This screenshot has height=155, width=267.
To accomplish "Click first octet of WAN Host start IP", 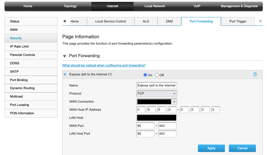I will (141, 110).
